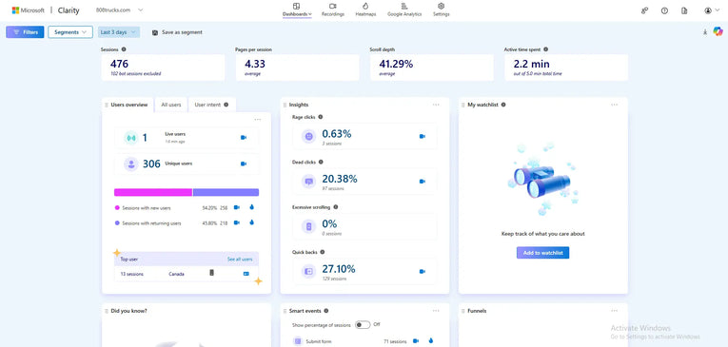Click the purple returning users bar segment
Screen dimensions: 728x347
click(x=226, y=192)
